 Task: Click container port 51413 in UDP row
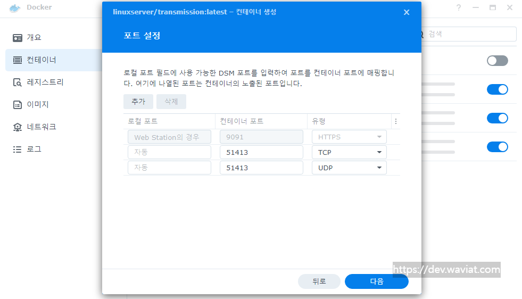(261, 168)
